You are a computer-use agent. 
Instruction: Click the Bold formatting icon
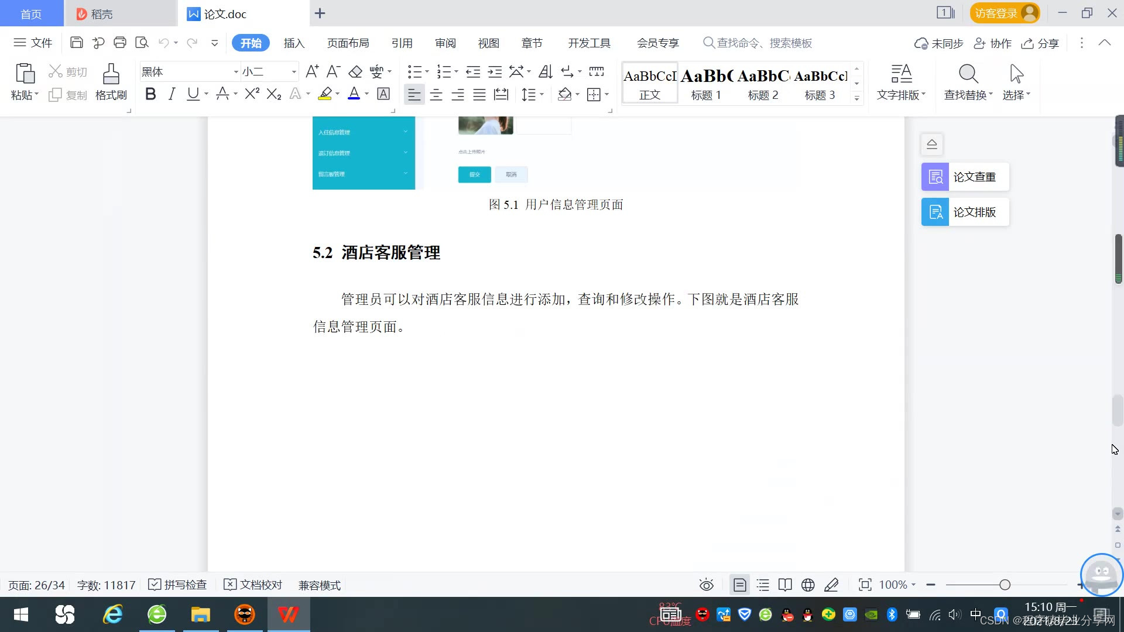(150, 94)
